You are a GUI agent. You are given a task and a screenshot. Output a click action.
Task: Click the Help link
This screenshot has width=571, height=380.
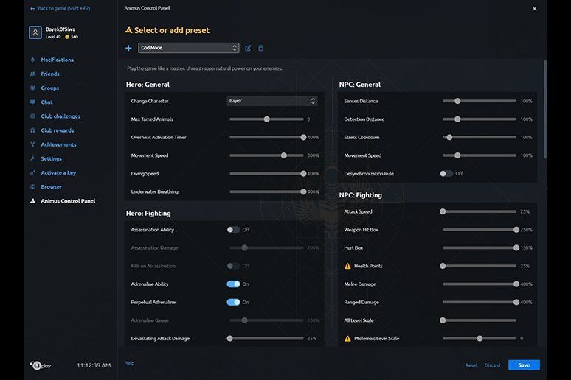[129, 363]
